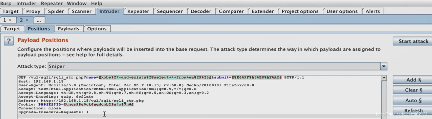
Task: Open the Burp menu
Action: click(x=6, y=3)
